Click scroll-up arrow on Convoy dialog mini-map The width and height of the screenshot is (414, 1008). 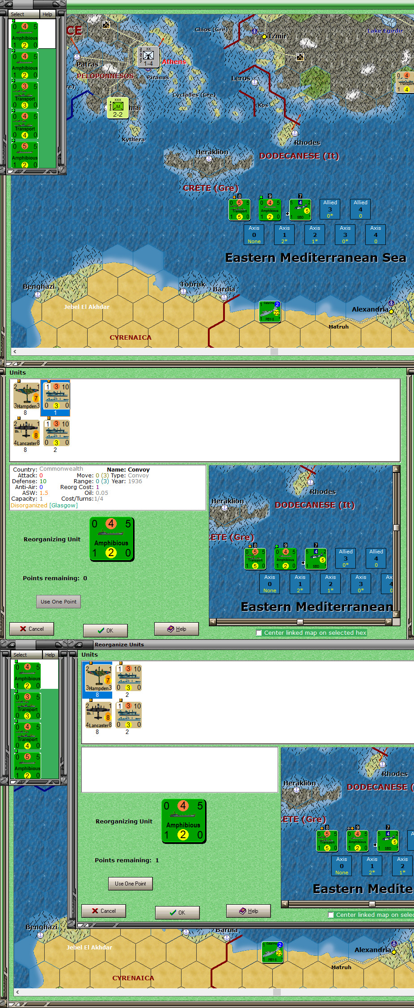click(396, 469)
